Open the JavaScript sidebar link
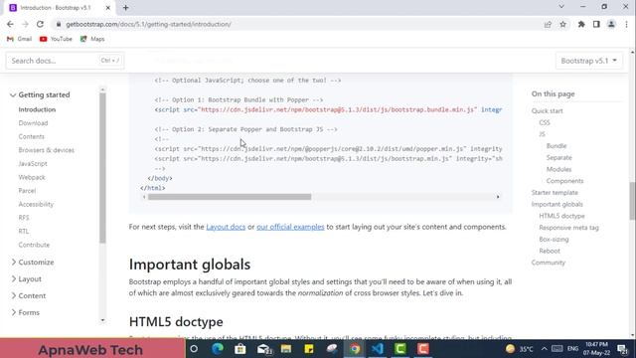The width and height of the screenshot is (636, 358). (33, 163)
